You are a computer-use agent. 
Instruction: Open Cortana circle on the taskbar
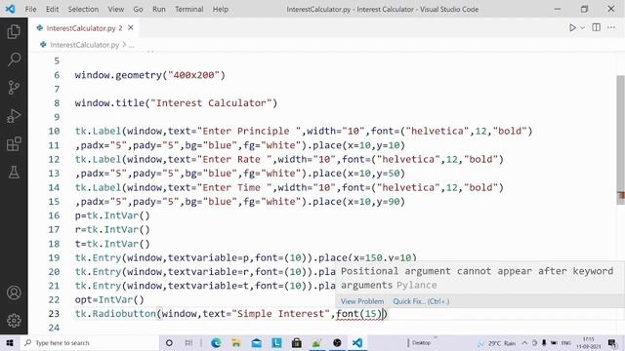(169, 342)
